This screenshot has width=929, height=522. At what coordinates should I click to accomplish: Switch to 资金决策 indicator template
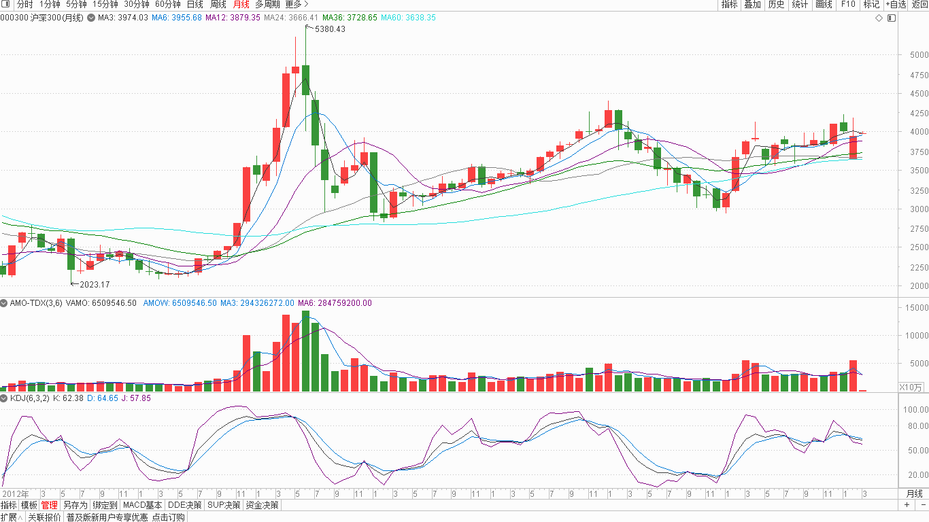(x=262, y=506)
